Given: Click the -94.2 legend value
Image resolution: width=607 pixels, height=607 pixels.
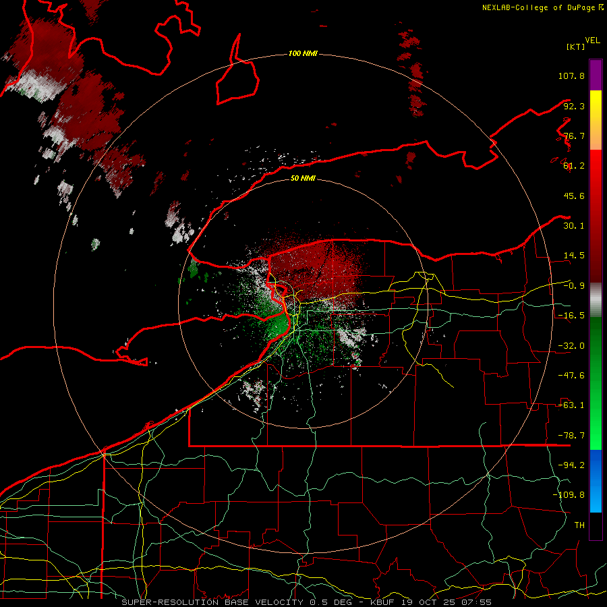Looking at the screenshot, I should (x=571, y=465).
